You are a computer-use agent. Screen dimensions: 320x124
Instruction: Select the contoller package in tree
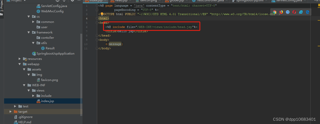[x=47, y=37]
